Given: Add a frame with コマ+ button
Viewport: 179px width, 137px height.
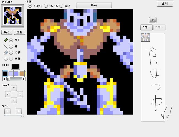Looking at the screenshot, I should point(146,27).
